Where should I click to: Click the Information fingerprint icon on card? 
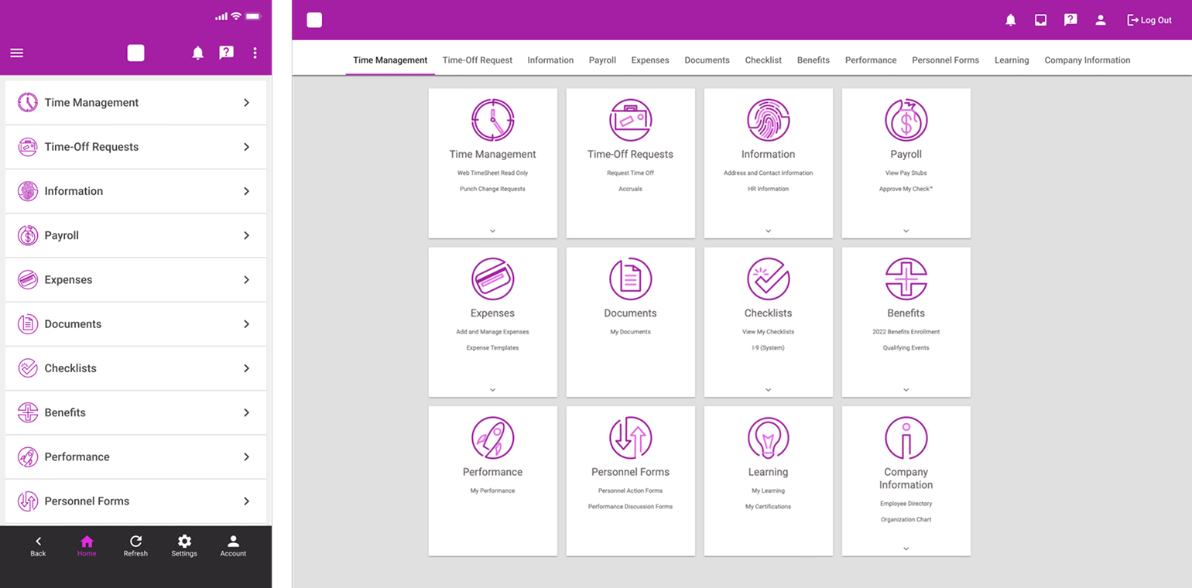(x=768, y=120)
